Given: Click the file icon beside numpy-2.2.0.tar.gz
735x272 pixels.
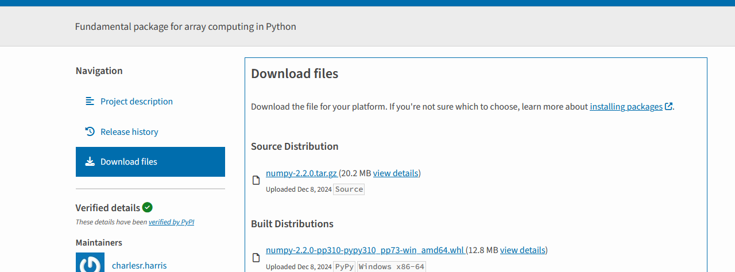Looking at the screenshot, I should tap(257, 180).
